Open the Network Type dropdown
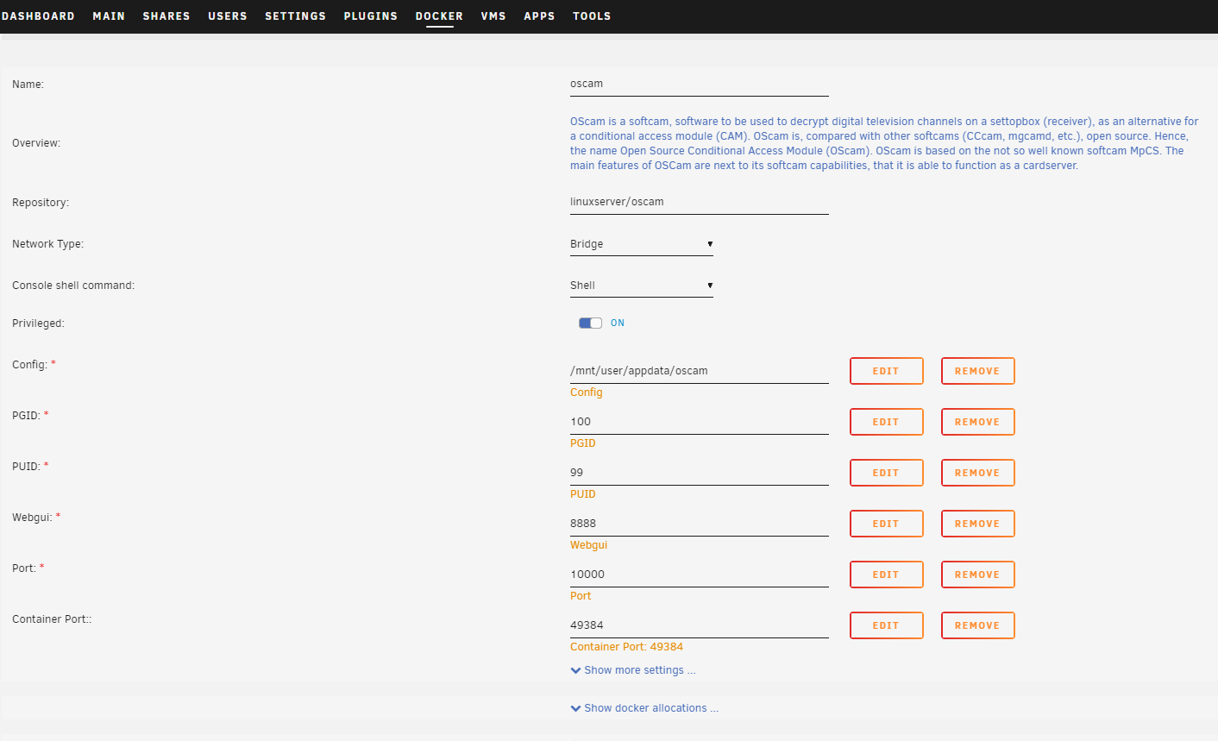 coord(641,245)
